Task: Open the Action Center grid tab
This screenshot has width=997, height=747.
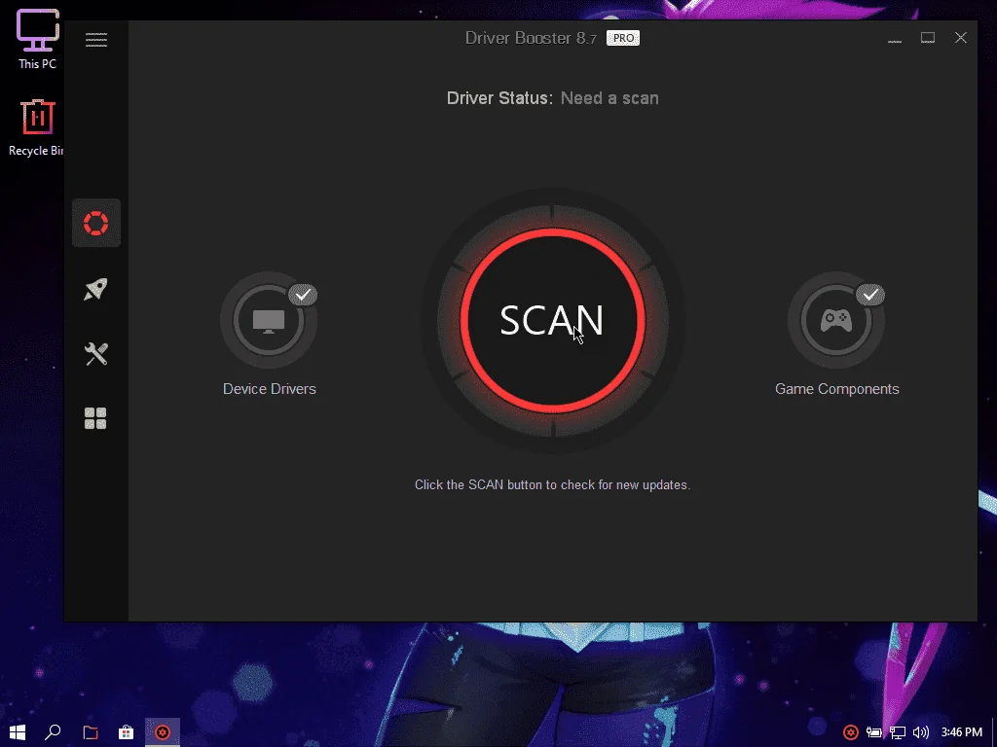Action: pyautogui.click(x=96, y=418)
